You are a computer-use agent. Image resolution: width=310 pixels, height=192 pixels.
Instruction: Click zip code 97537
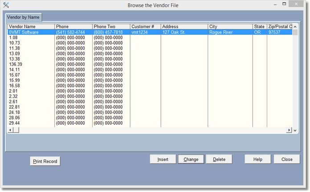point(274,32)
